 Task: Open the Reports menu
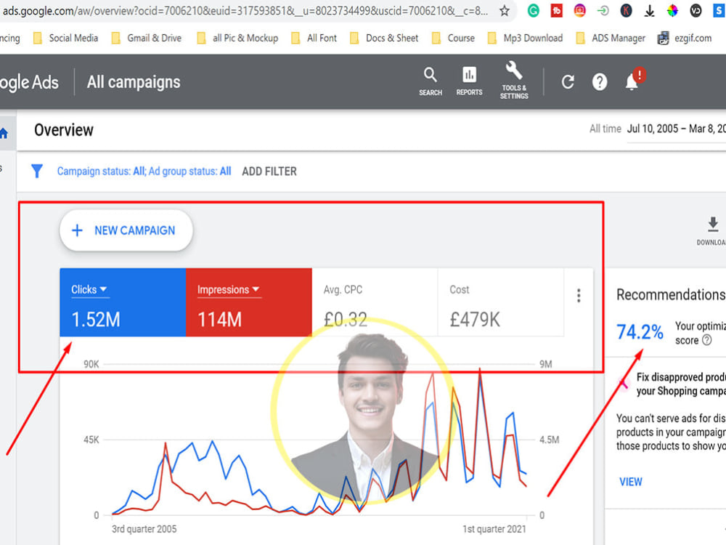coord(469,81)
